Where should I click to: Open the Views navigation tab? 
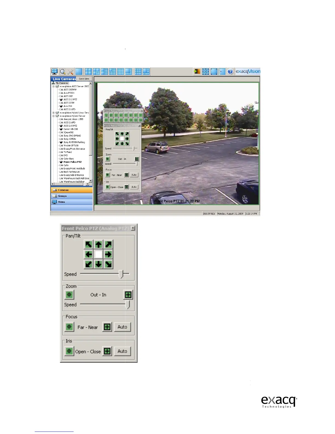72,202
